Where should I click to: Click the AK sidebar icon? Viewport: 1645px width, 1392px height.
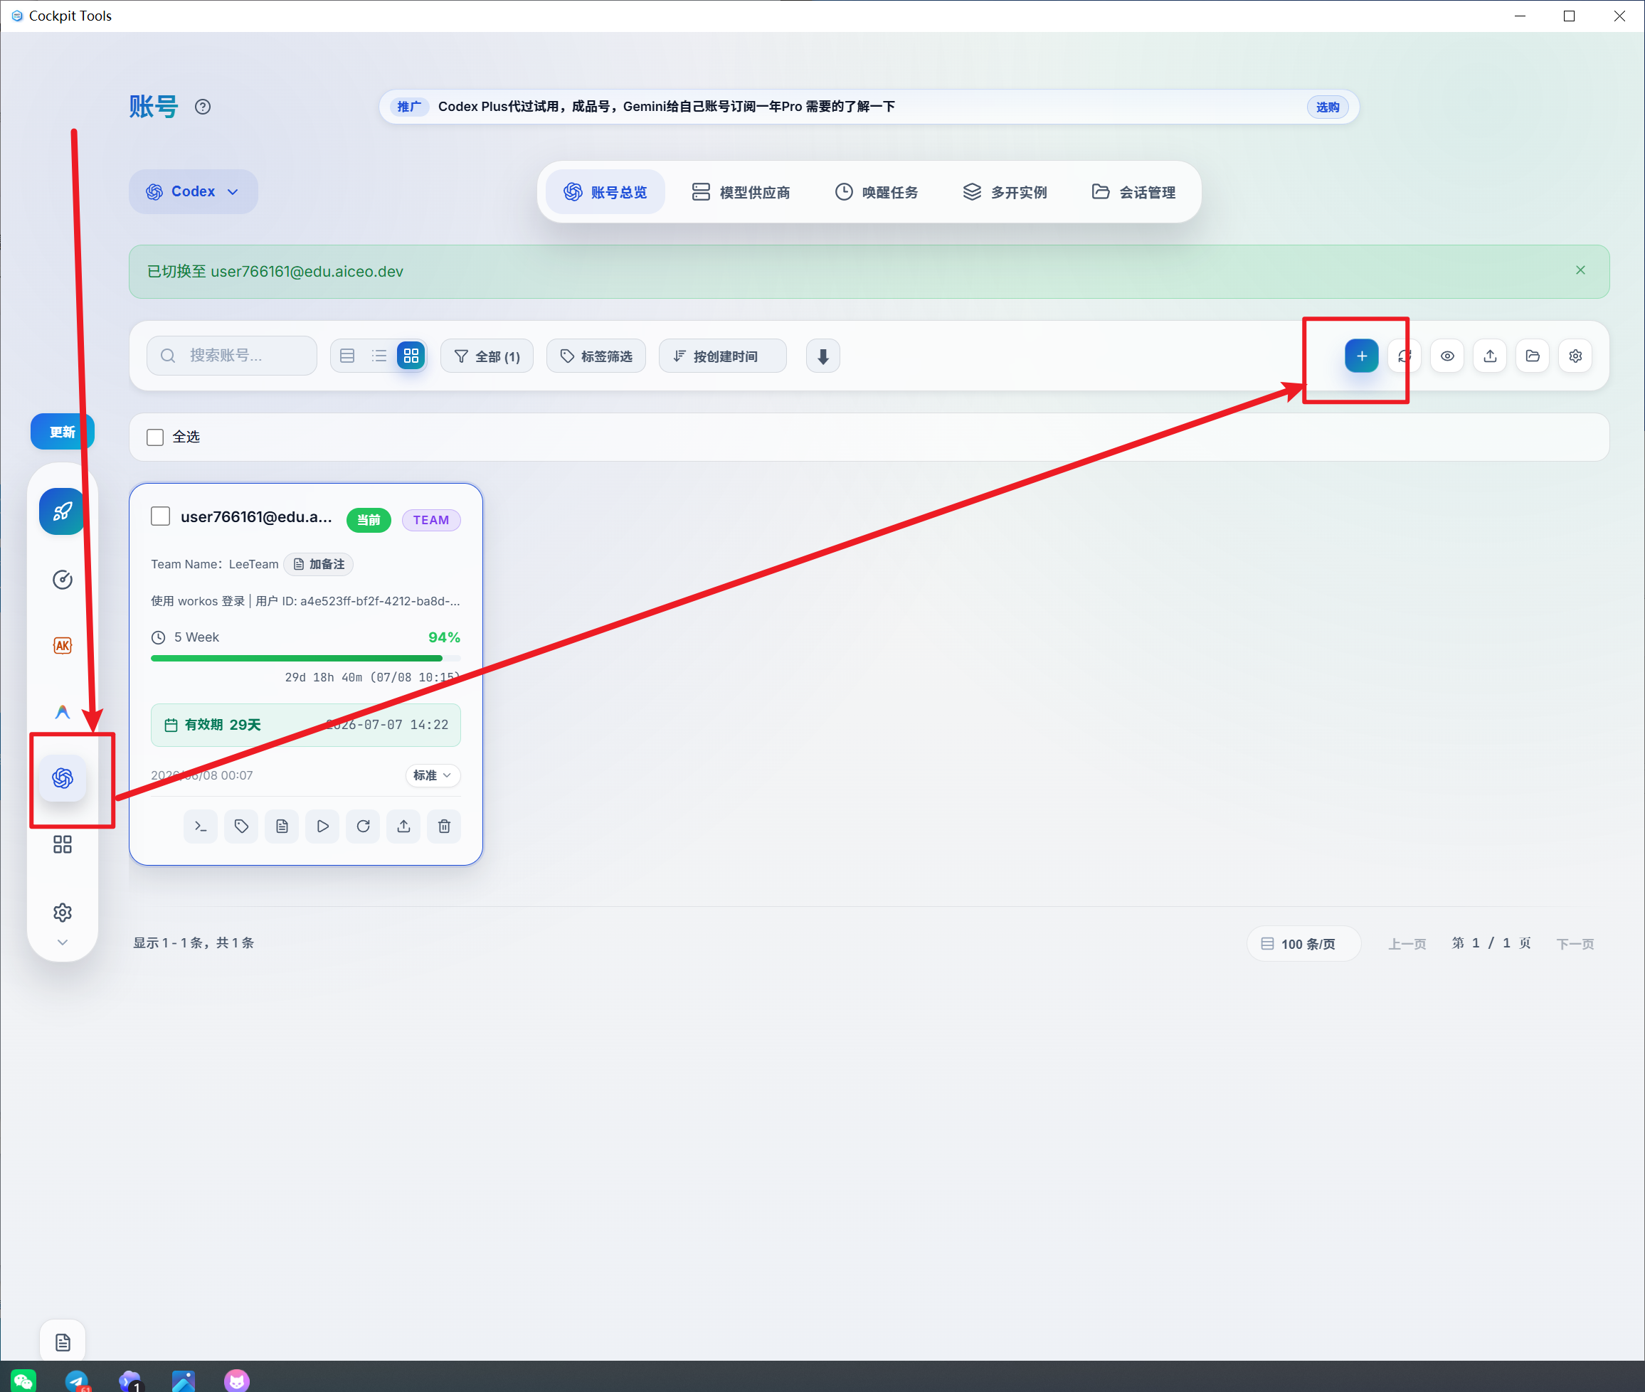point(63,645)
